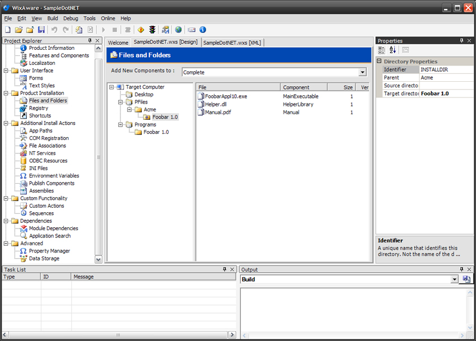
Task: Click the undo toolbar icon
Action: point(54,30)
